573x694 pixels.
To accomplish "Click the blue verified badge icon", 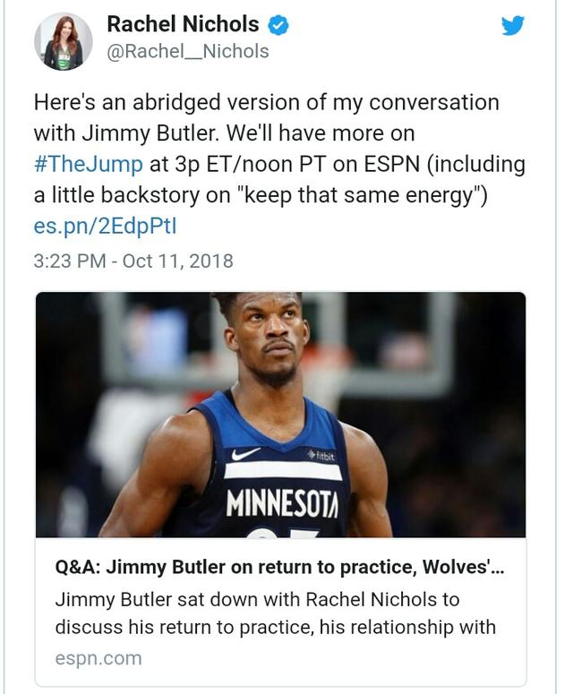I will coord(278,25).
